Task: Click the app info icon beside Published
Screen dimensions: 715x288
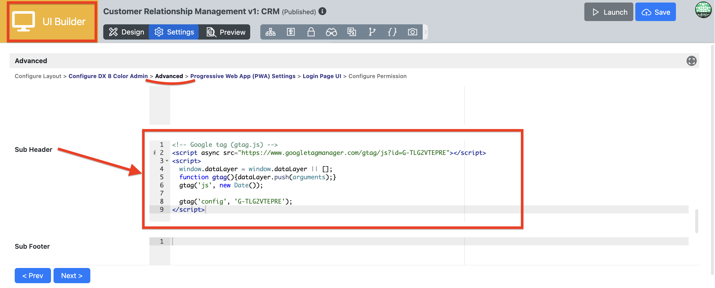Action: click(322, 11)
